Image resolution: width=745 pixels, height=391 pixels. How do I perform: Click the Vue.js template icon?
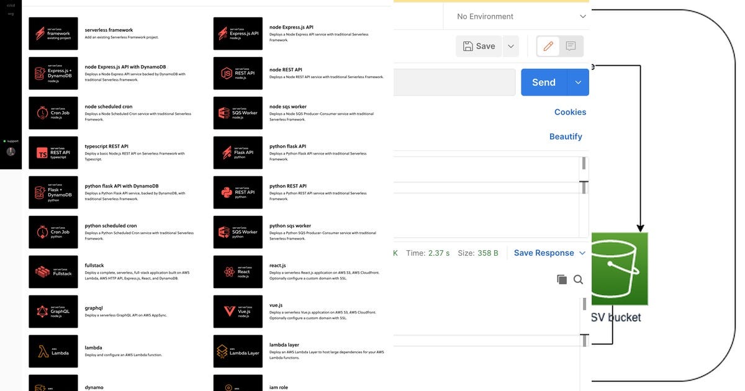pyautogui.click(x=238, y=311)
